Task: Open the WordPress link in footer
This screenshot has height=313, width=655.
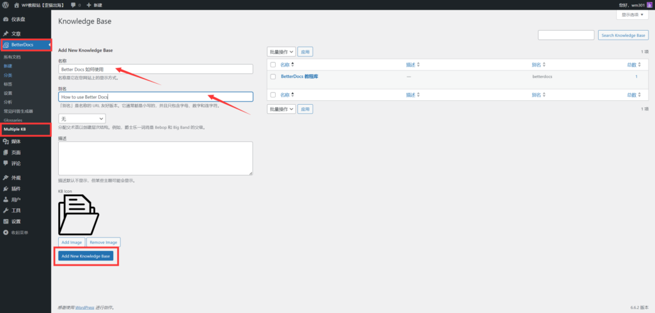Action: [x=85, y=308]
